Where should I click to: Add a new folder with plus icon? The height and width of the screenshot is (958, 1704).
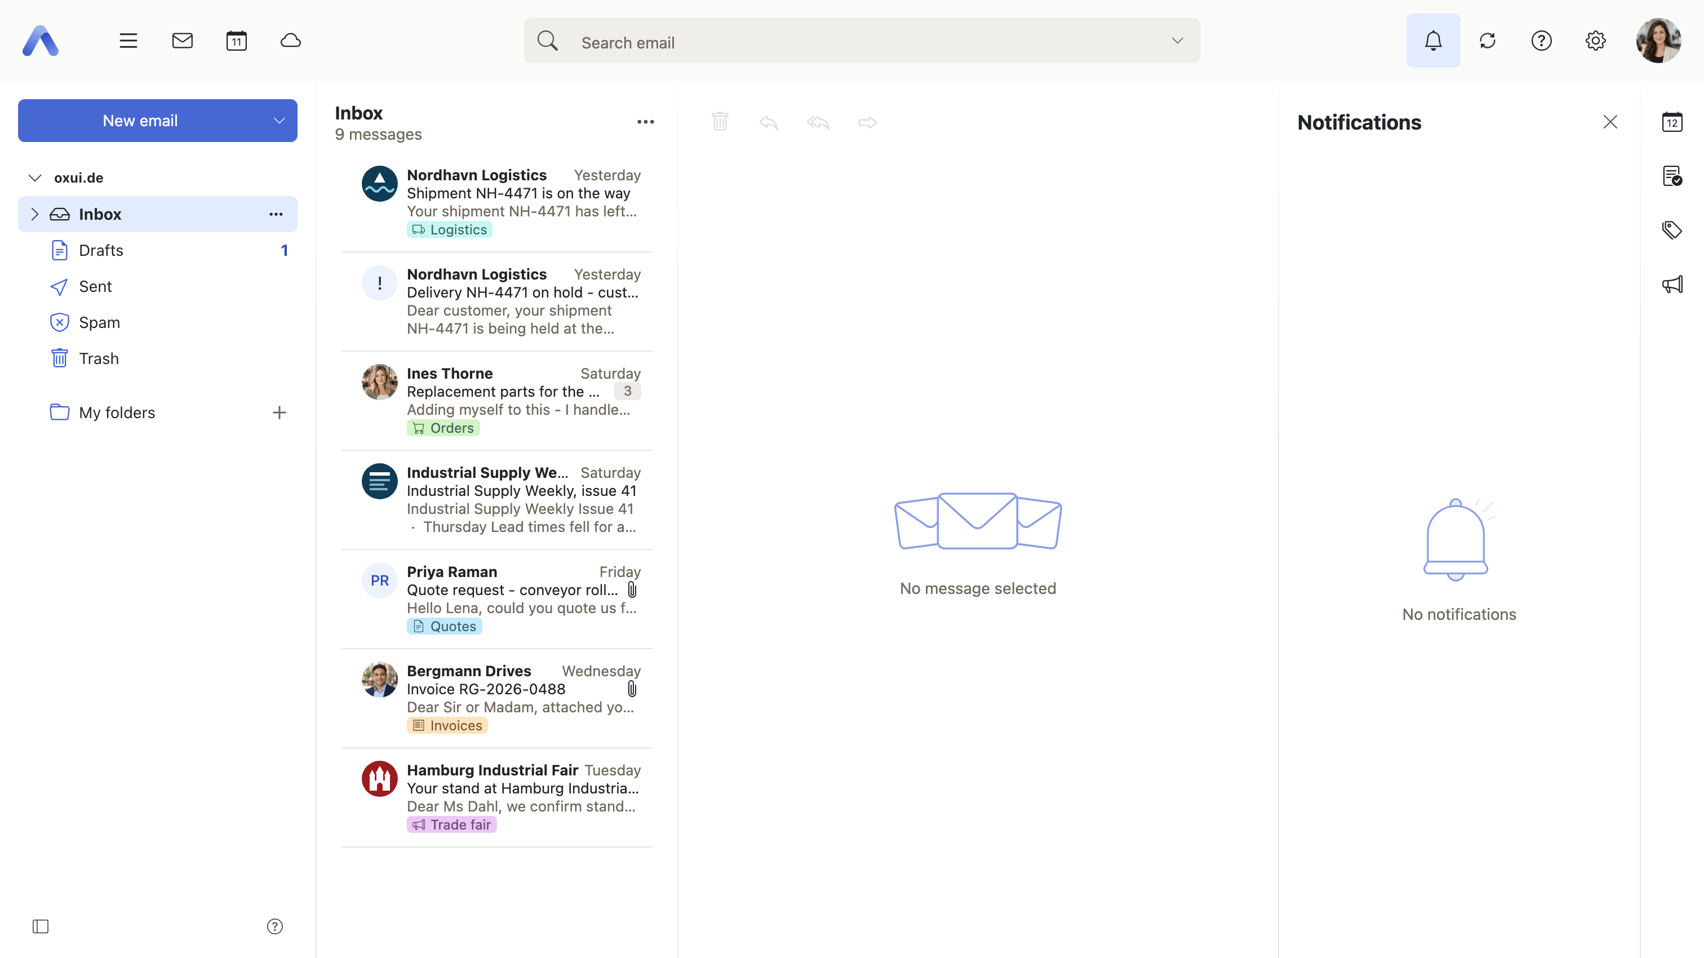point(279,413)
